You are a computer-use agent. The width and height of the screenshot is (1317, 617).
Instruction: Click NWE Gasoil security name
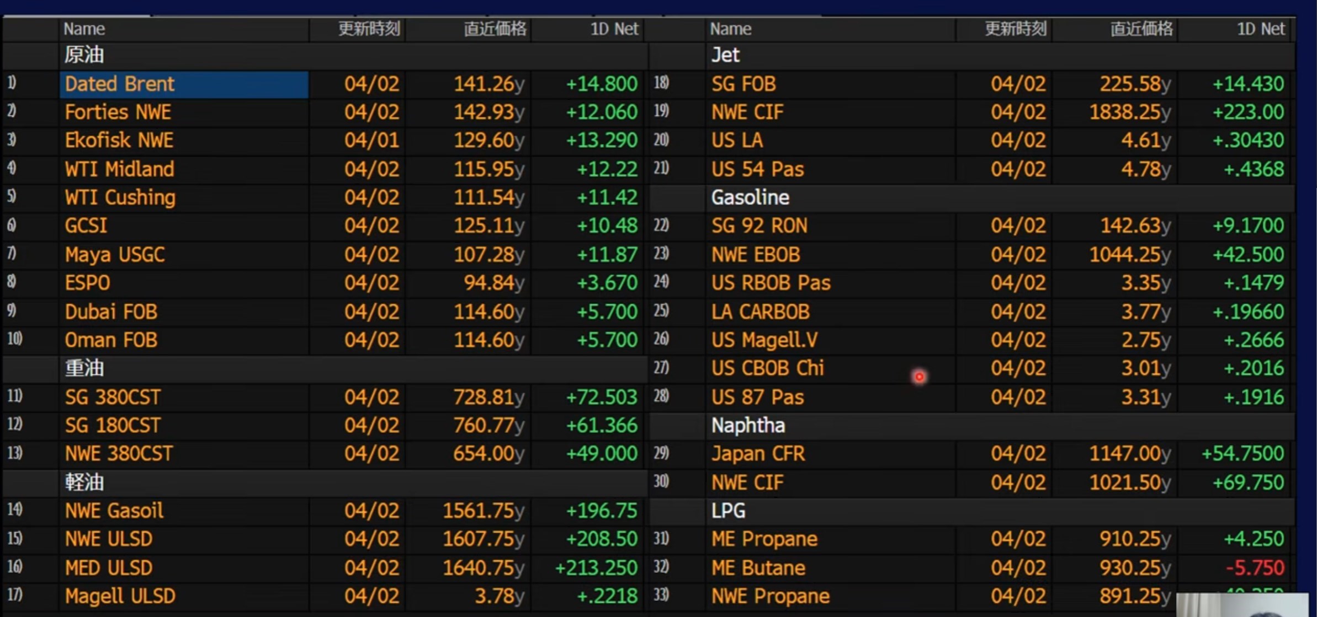tap(114, 511)
